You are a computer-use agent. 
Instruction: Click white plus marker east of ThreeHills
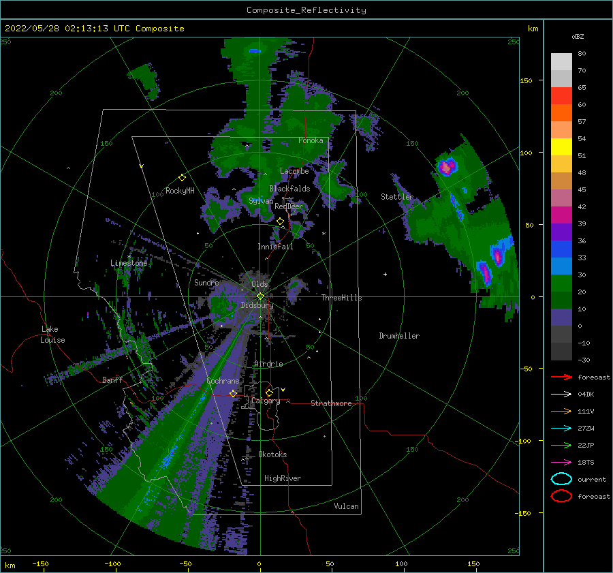coord(385,274)
